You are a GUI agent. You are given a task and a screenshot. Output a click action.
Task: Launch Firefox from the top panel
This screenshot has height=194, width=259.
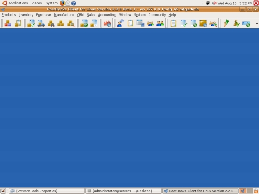pos(62,3)
